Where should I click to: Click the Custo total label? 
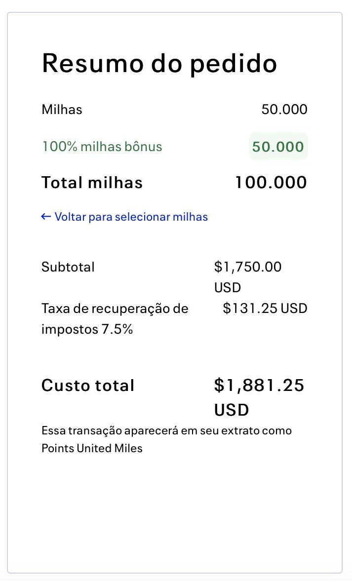[x=88, y=386]
